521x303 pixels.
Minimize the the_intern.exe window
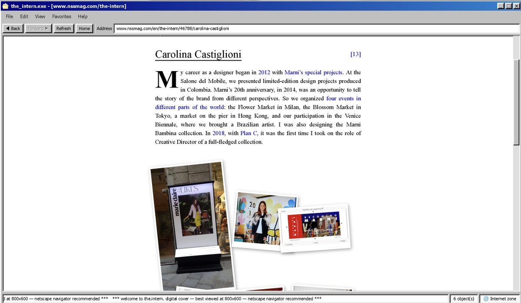(x=501, y=6)
